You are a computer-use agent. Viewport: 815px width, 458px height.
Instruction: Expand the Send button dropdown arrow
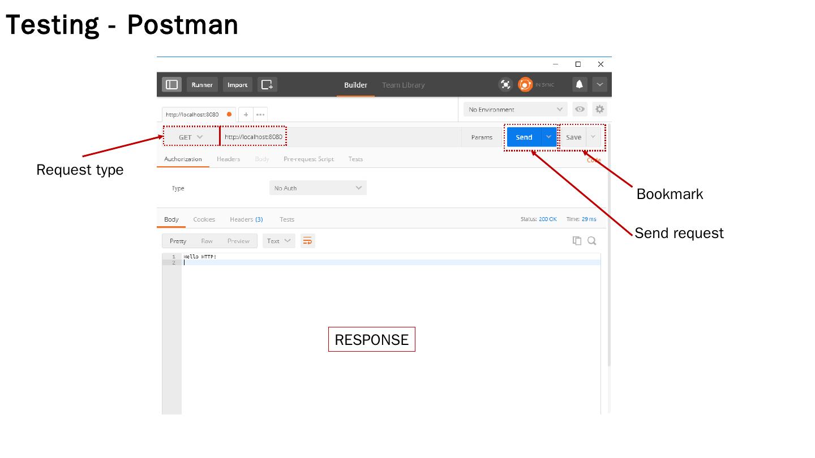(x=548, y=137)
